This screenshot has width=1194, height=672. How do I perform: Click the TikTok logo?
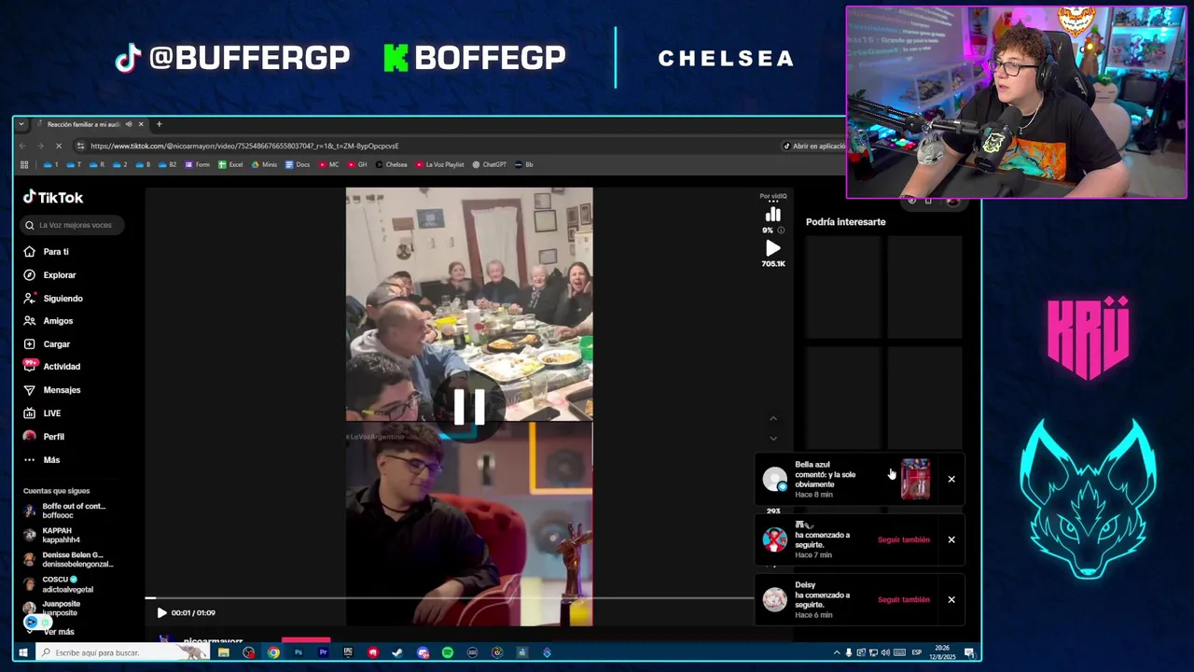coord(53,198)
